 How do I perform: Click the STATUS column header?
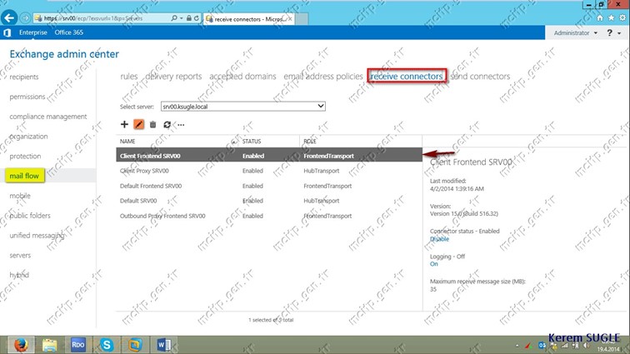tap(252, 142)
